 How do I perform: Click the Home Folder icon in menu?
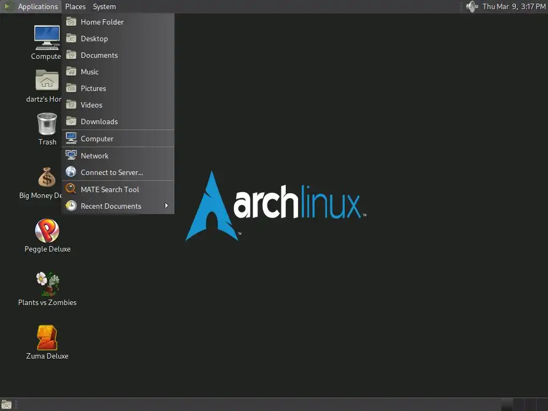(71, 21)
